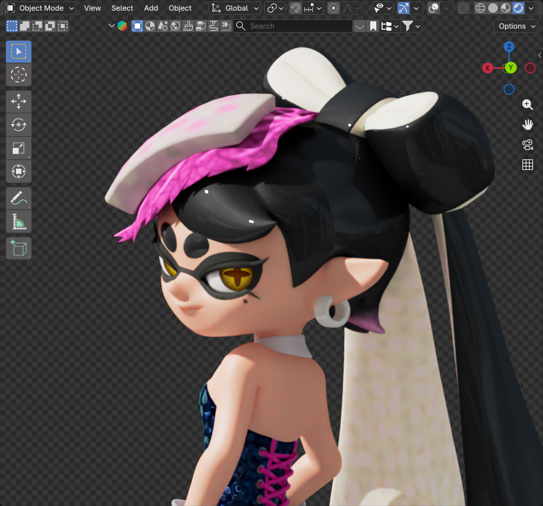Screen dimensions: 543x506
Task: Set selection mode to Intersect
Action: [63, 26]
